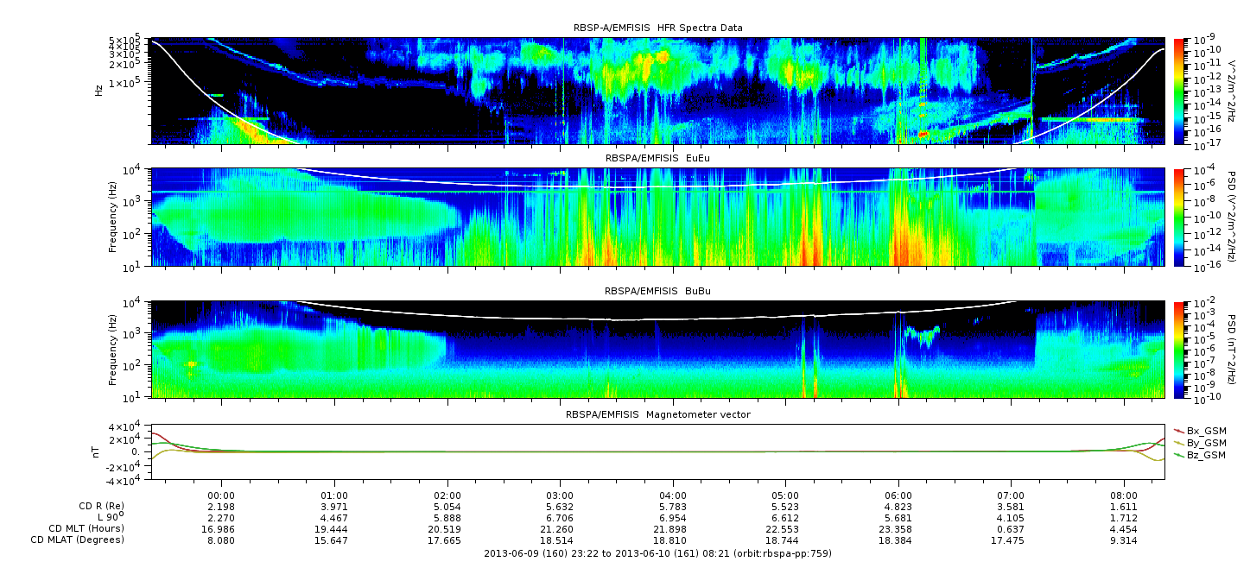Click the RBSPA/EMFISIS BuBu panel title
Image resolution: width=1250 pixels, height=568 pixels.
tap(657, 292)
